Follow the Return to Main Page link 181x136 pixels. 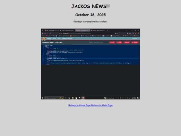(x=102, y=105)
